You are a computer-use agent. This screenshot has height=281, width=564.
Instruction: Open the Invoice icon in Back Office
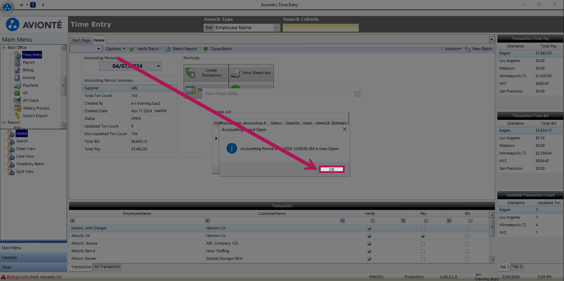(17, 78)
